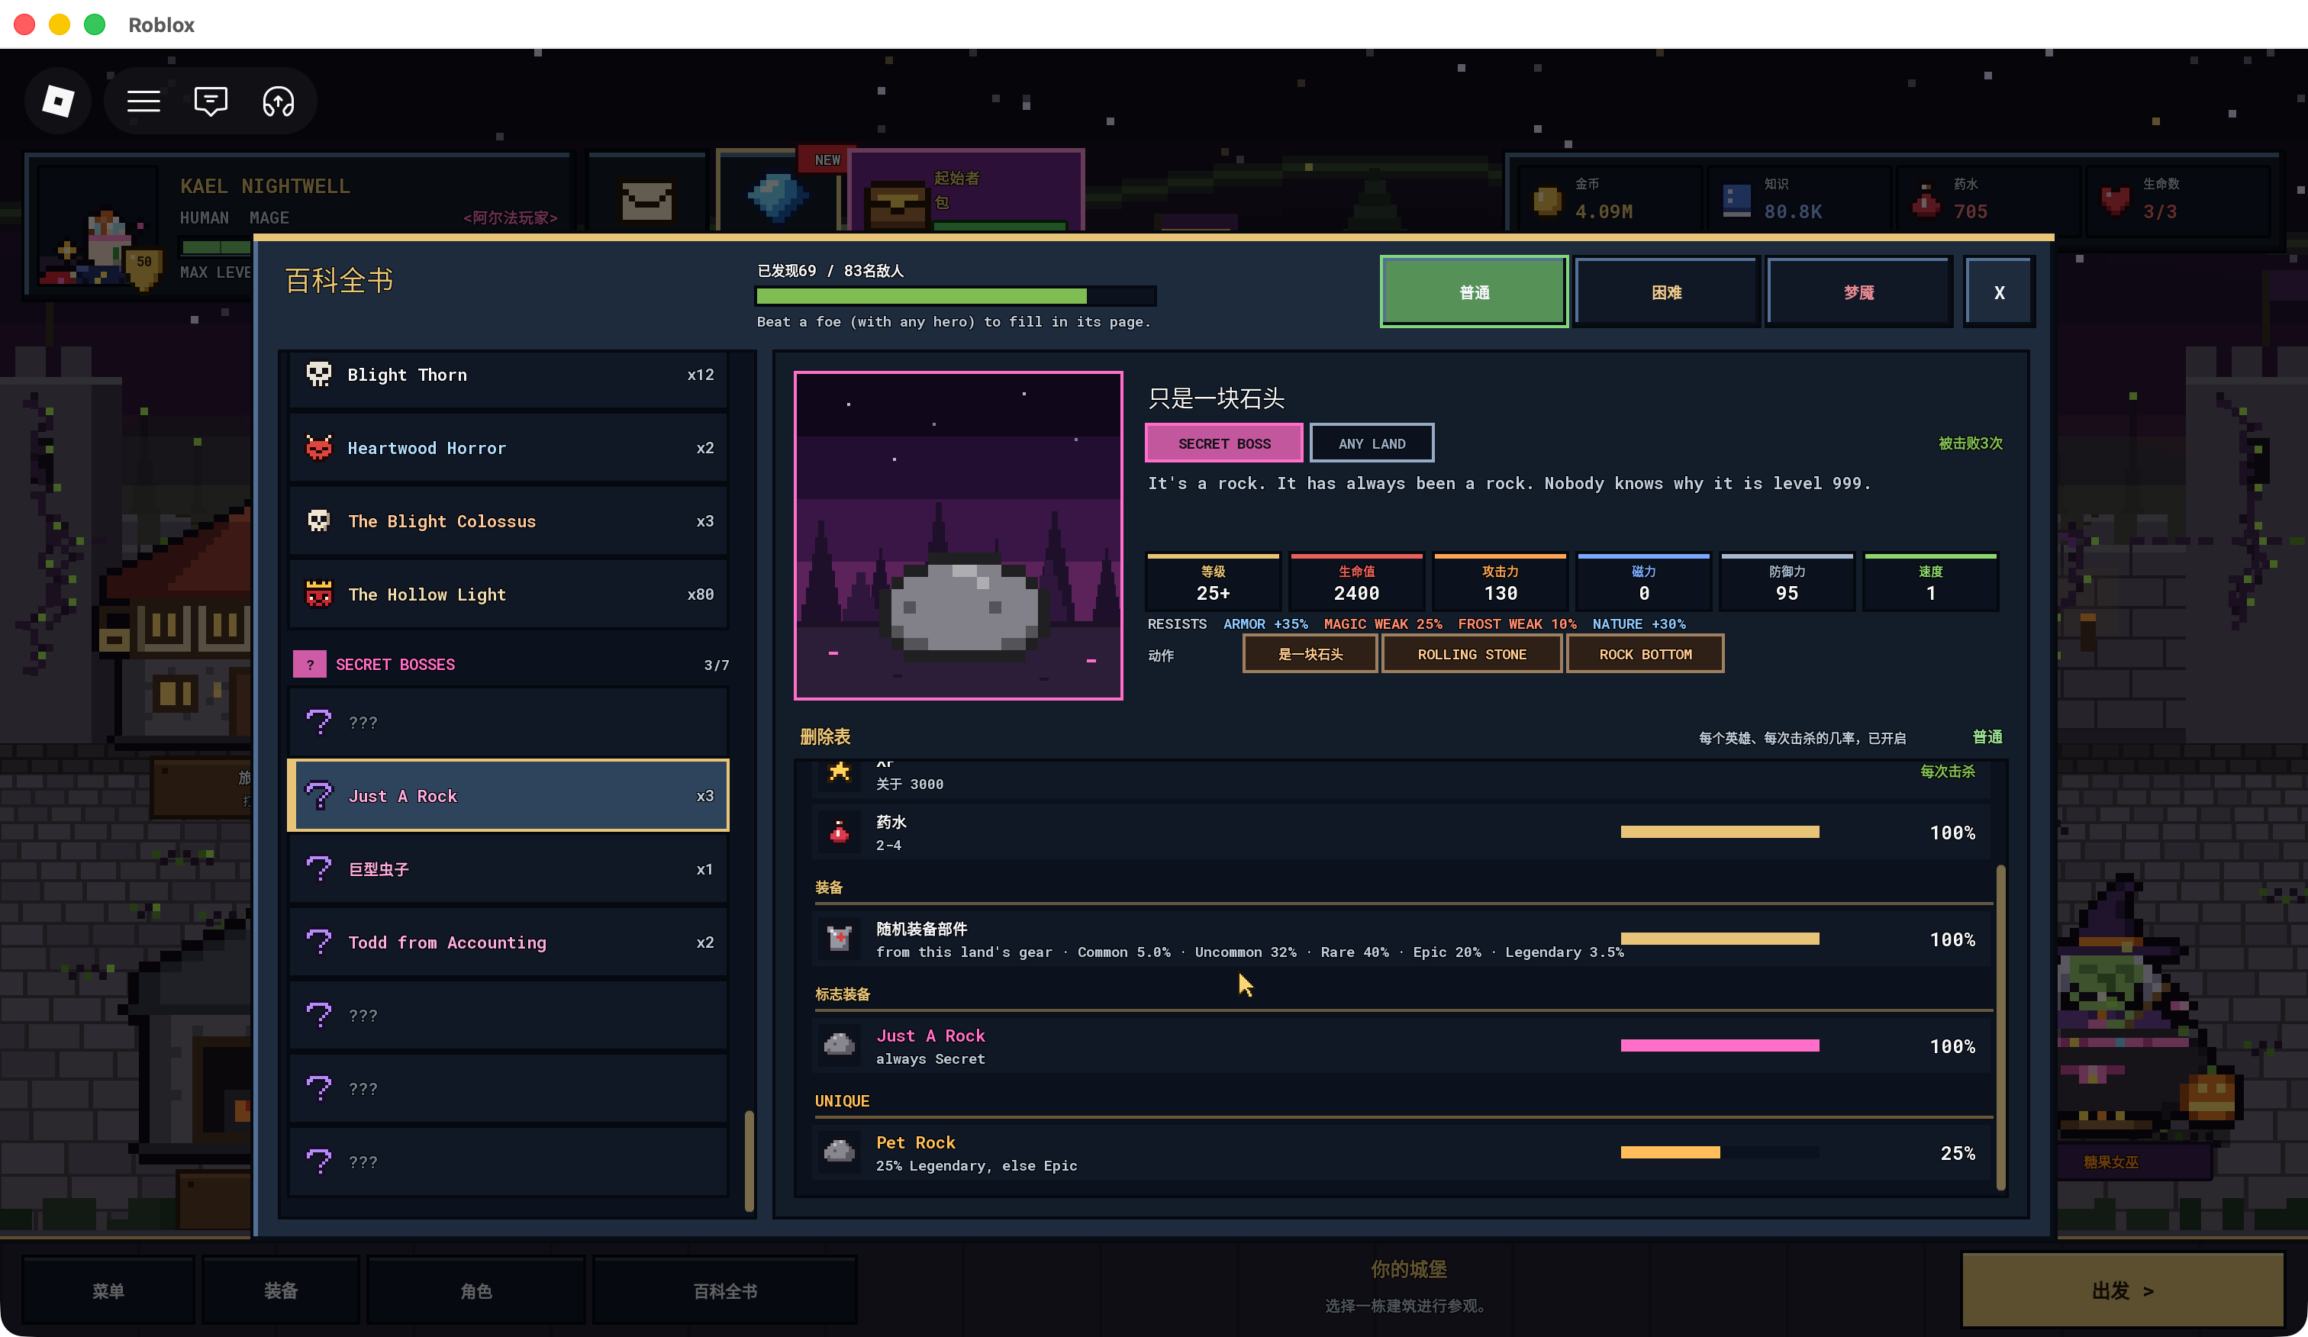
Task: Click the enemies discovered progress bar
Action: click(x=956, y=296)
